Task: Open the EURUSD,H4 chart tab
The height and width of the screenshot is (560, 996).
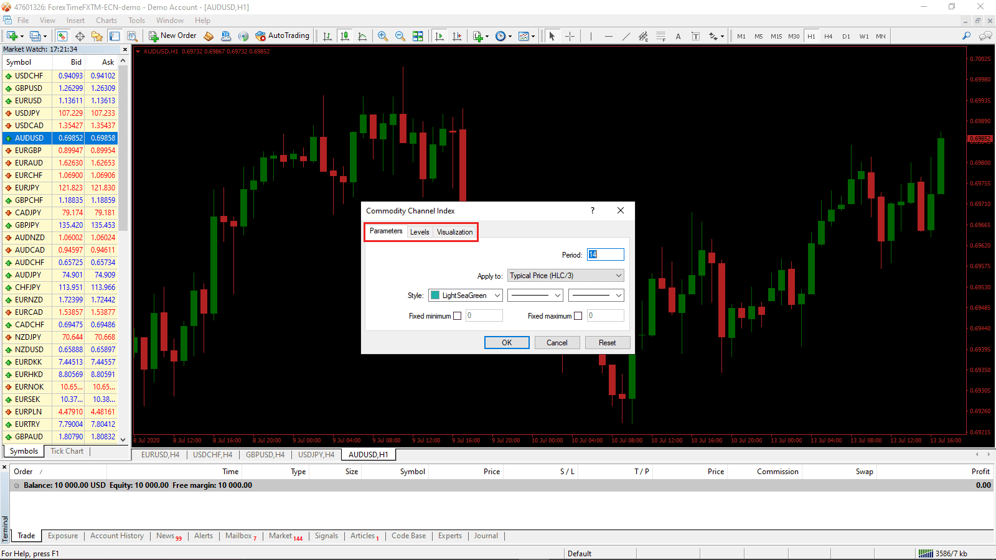Action: tap(160, 454)
